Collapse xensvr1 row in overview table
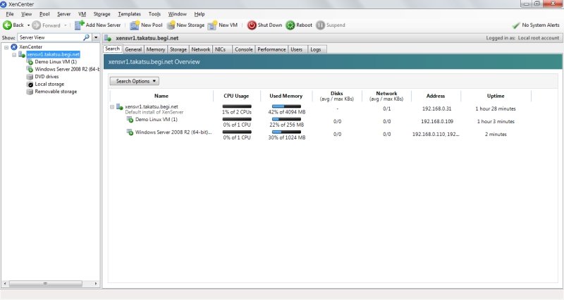This screenshot has width=564, height=300. click(x=112, y=107)
